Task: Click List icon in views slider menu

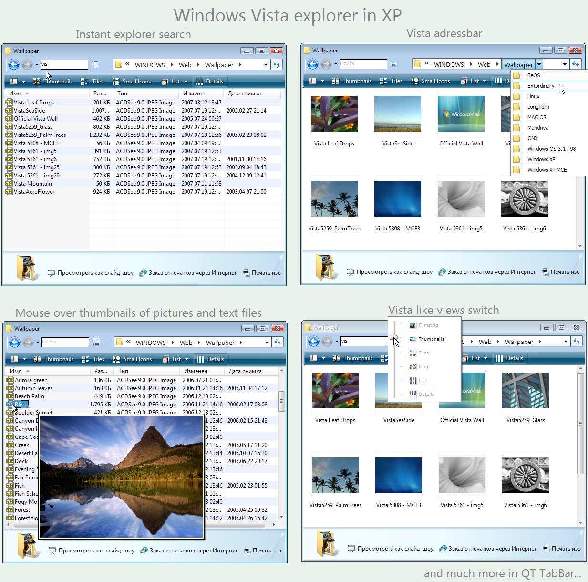Action: [413, 381]
